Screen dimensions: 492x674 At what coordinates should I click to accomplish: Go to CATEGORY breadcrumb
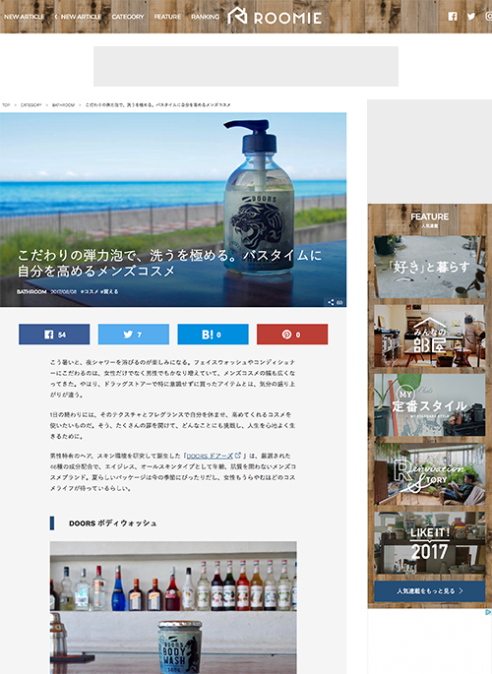31,105
